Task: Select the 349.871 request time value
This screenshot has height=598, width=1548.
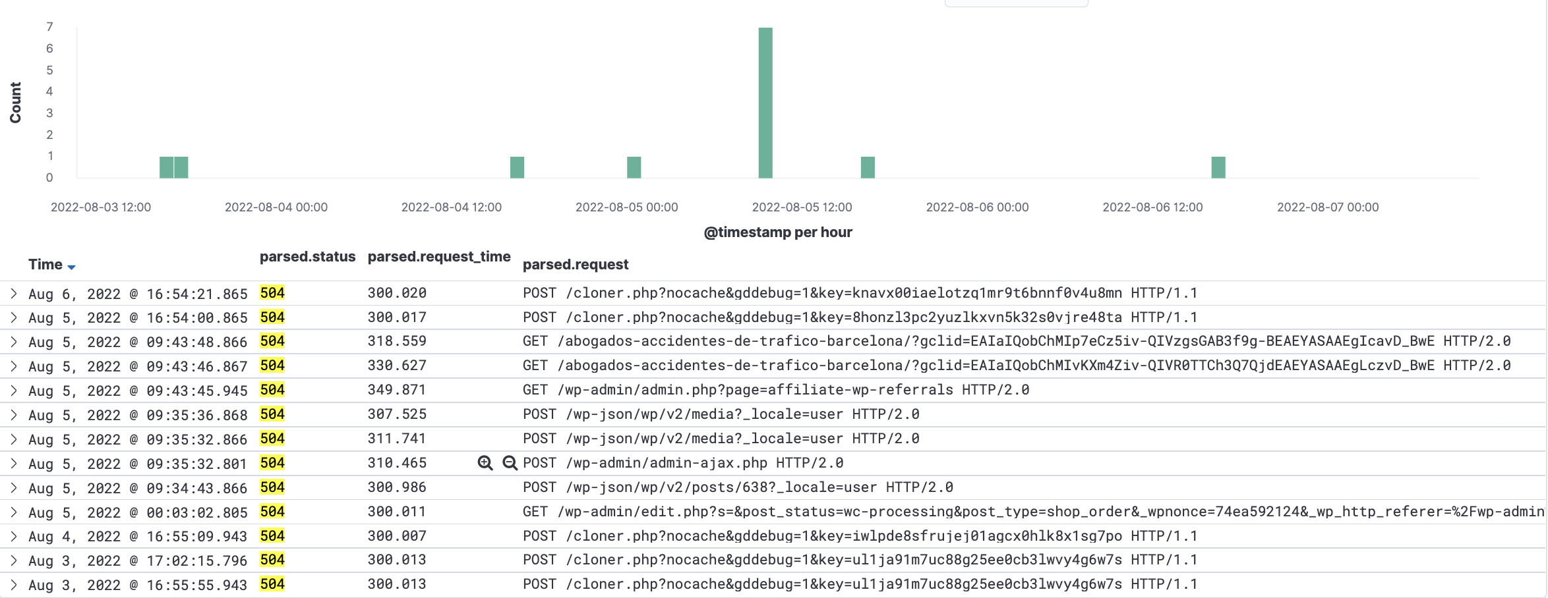Action: coord(397,390)
